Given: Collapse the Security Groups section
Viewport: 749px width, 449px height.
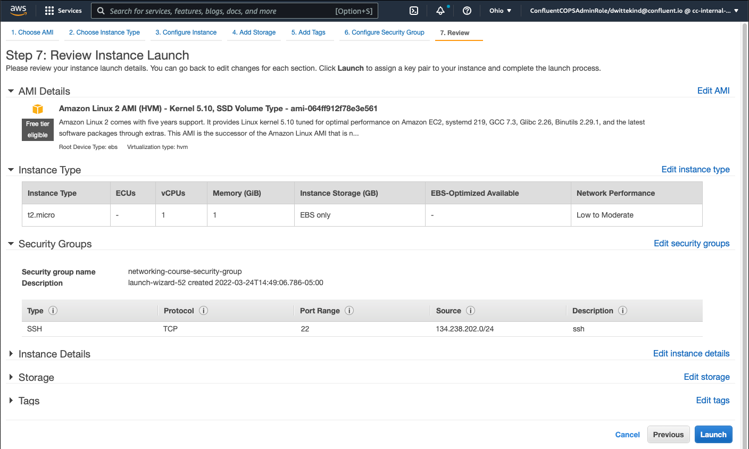Looking at the screenshot, I should (11, 244).
